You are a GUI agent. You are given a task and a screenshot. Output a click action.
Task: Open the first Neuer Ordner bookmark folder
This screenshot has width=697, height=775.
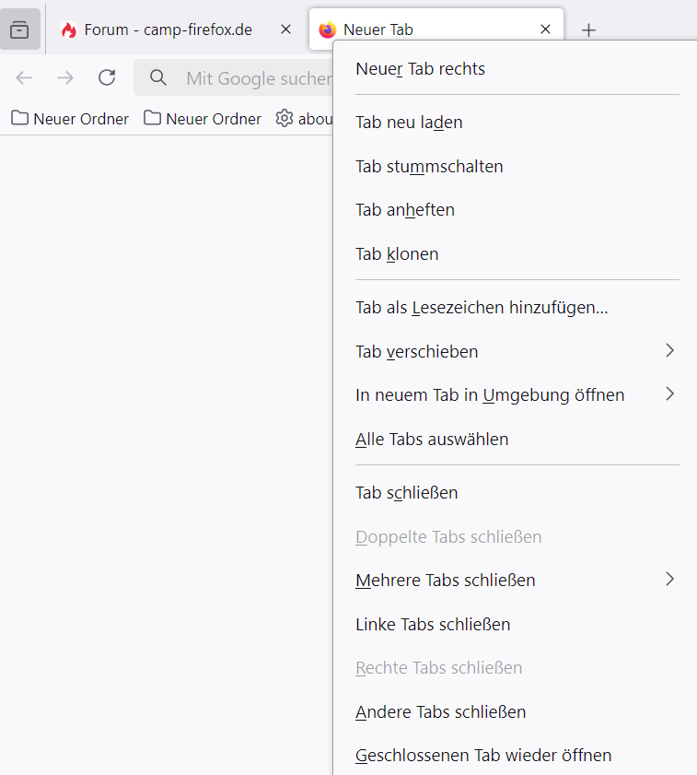tap(71, 119)
